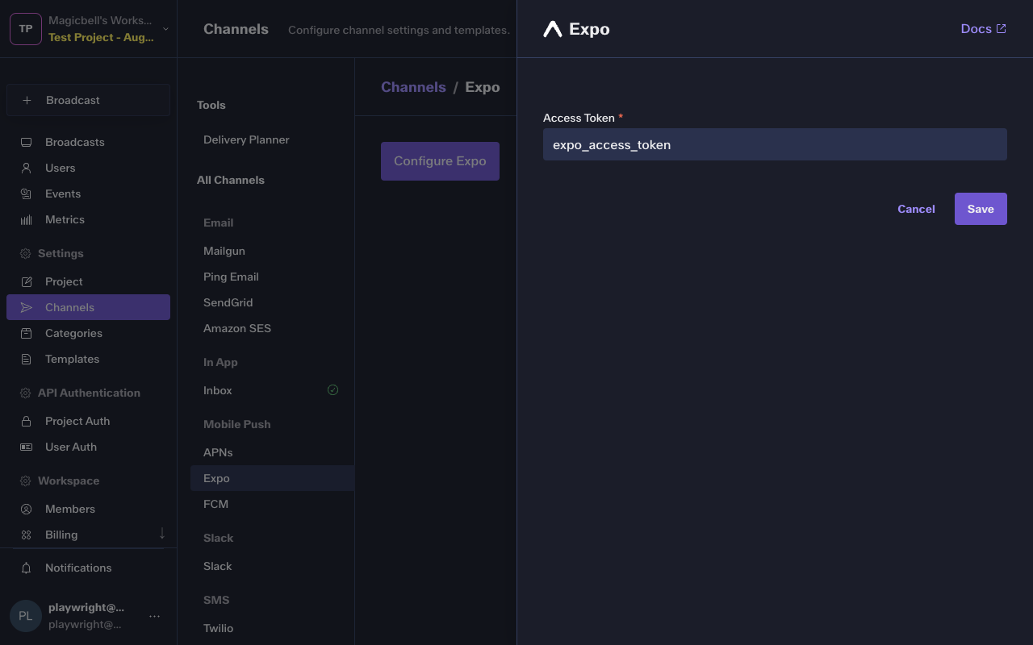Click the Workspace gear icon
The image size is (1033, 645).
tap(25, 481)
